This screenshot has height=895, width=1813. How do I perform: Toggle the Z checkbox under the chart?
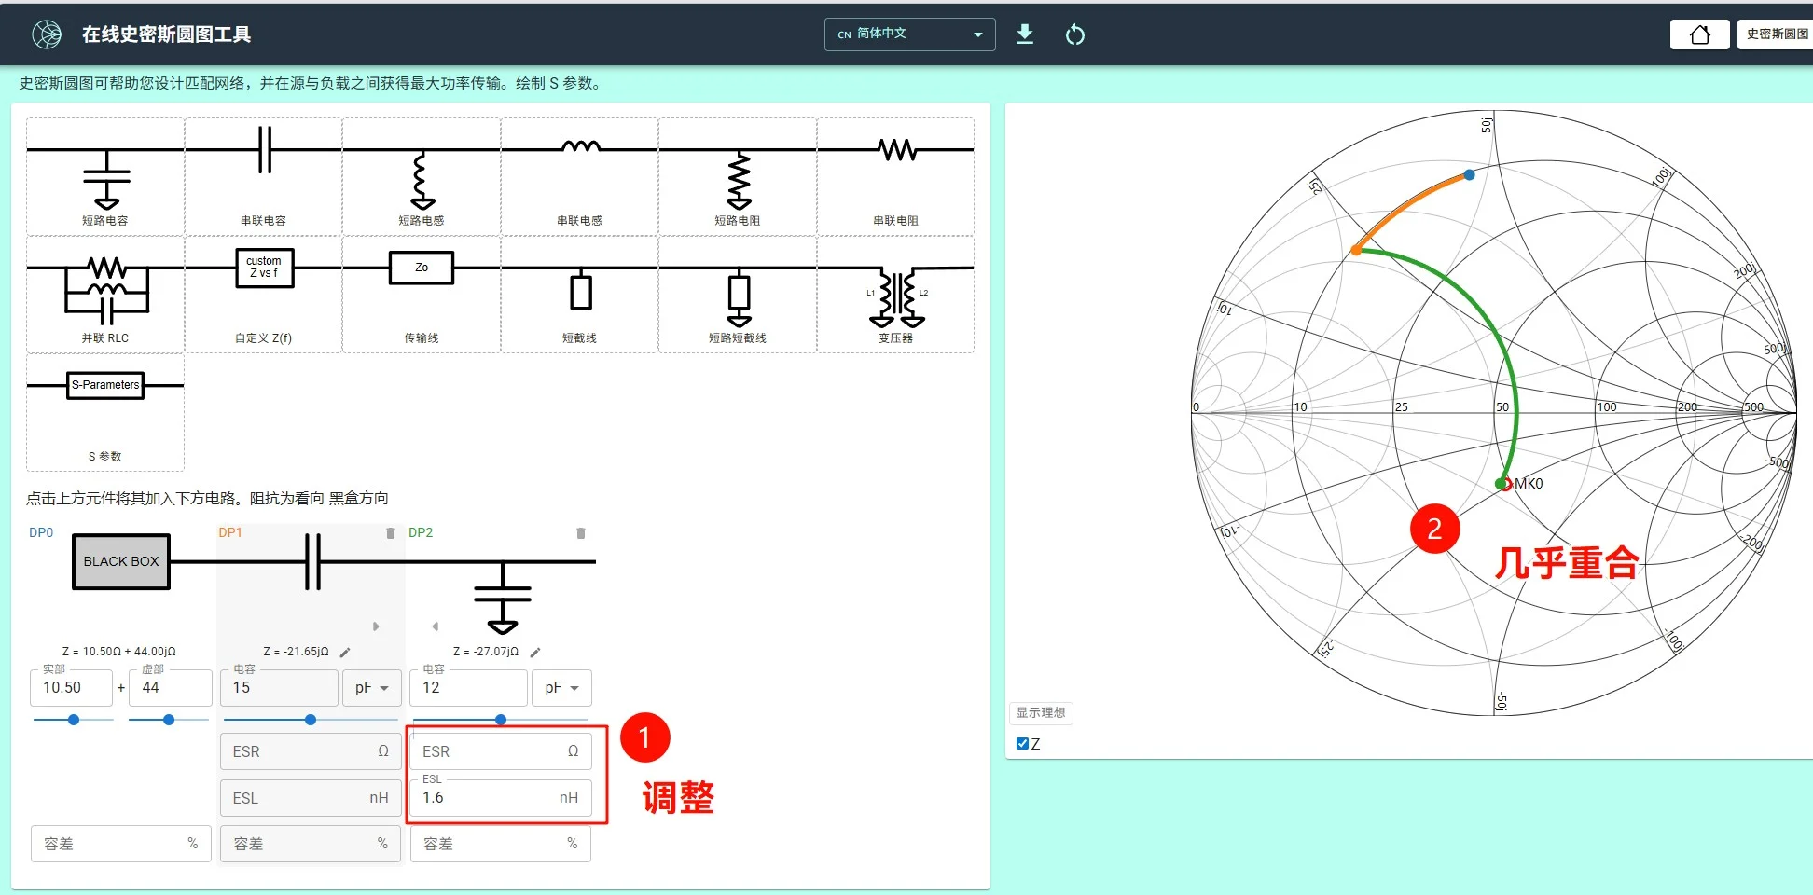(1022, 744)
